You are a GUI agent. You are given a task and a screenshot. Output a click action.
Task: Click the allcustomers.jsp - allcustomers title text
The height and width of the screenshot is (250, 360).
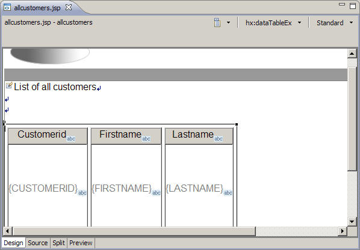pyautogui.click(x=48, y=22)
